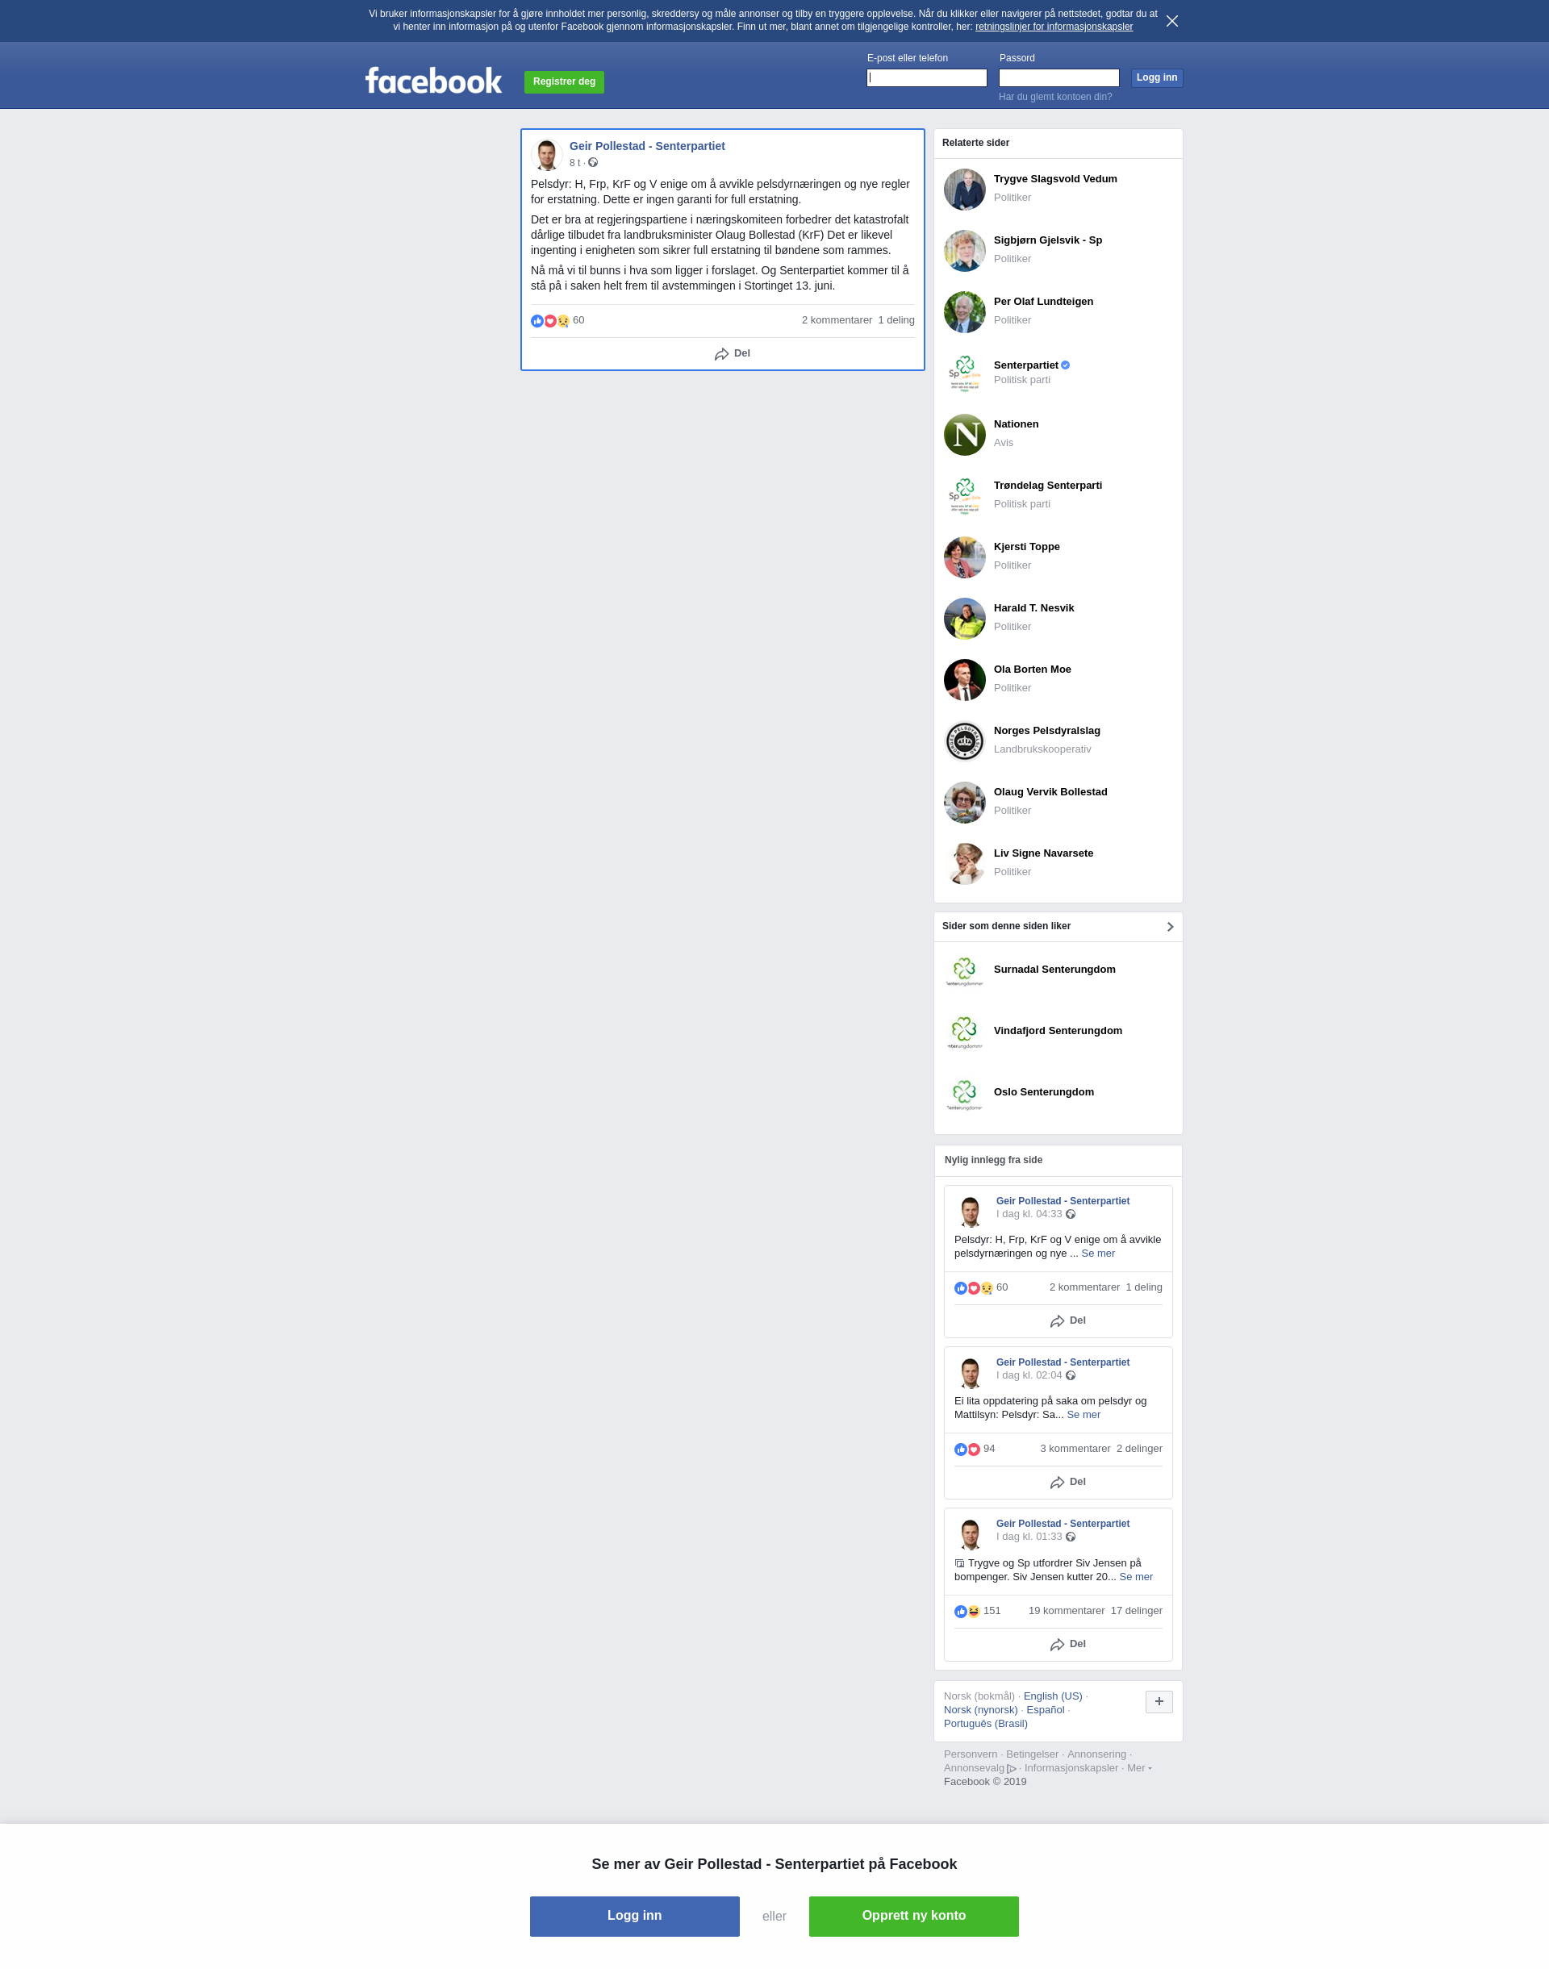This screenshot has width=1549, height=1969.
Task: Expand 'Se mer' on the 02:04 post
Action: [x=1083, y=1414]
